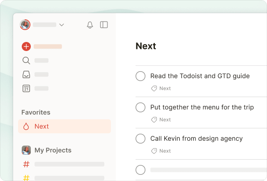Click the red plus add task icon
Viewport: 267px width, 181px height.
click(26, 46)
